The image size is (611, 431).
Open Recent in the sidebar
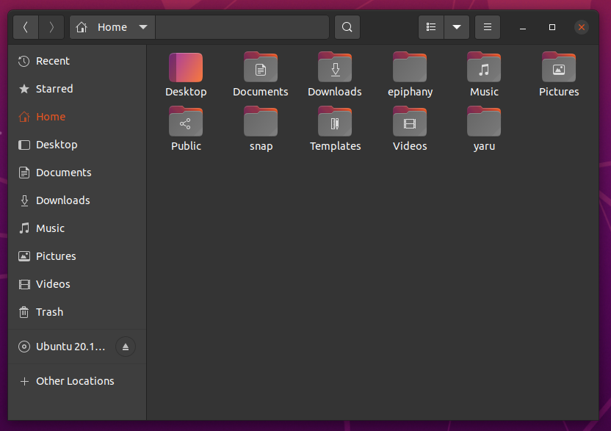pos(77,61)
